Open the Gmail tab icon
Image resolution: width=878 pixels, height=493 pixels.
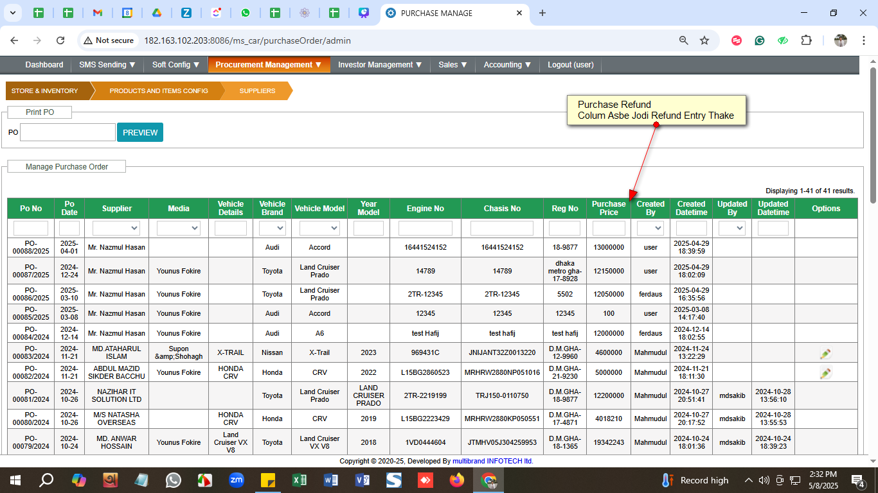(98, 13)
